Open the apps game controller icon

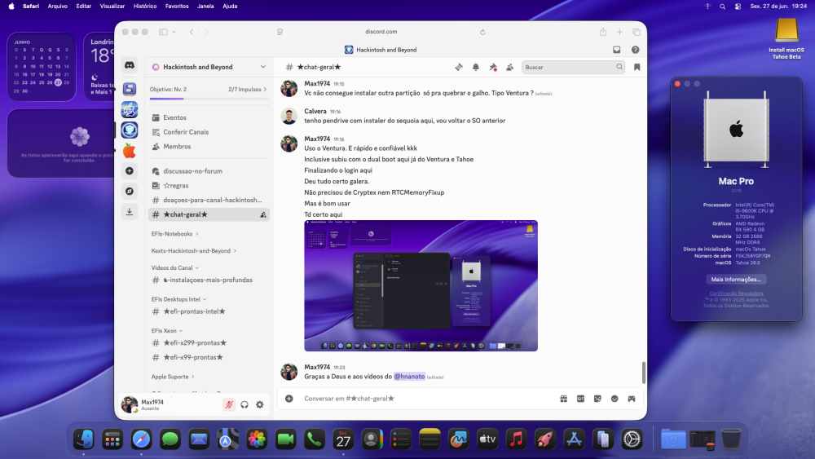(632, 399)
